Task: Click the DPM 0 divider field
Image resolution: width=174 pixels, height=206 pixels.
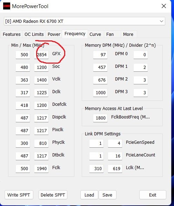Action: [141, 54]
